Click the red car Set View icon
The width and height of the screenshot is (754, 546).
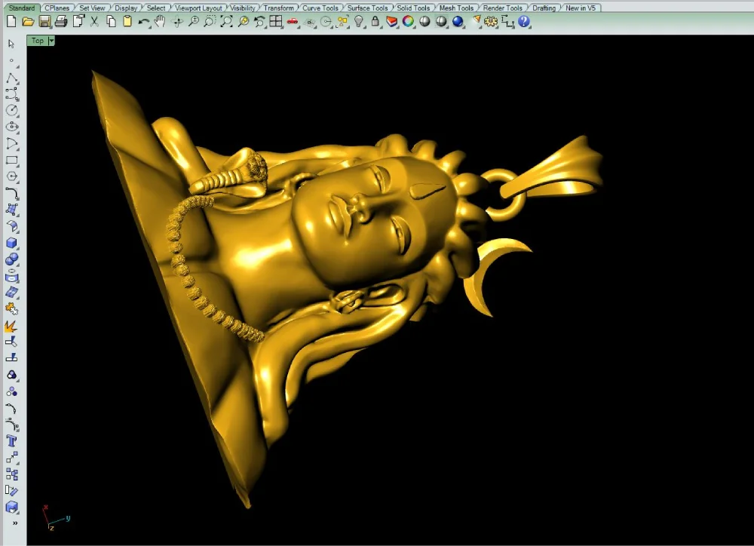tap(293, 22)
